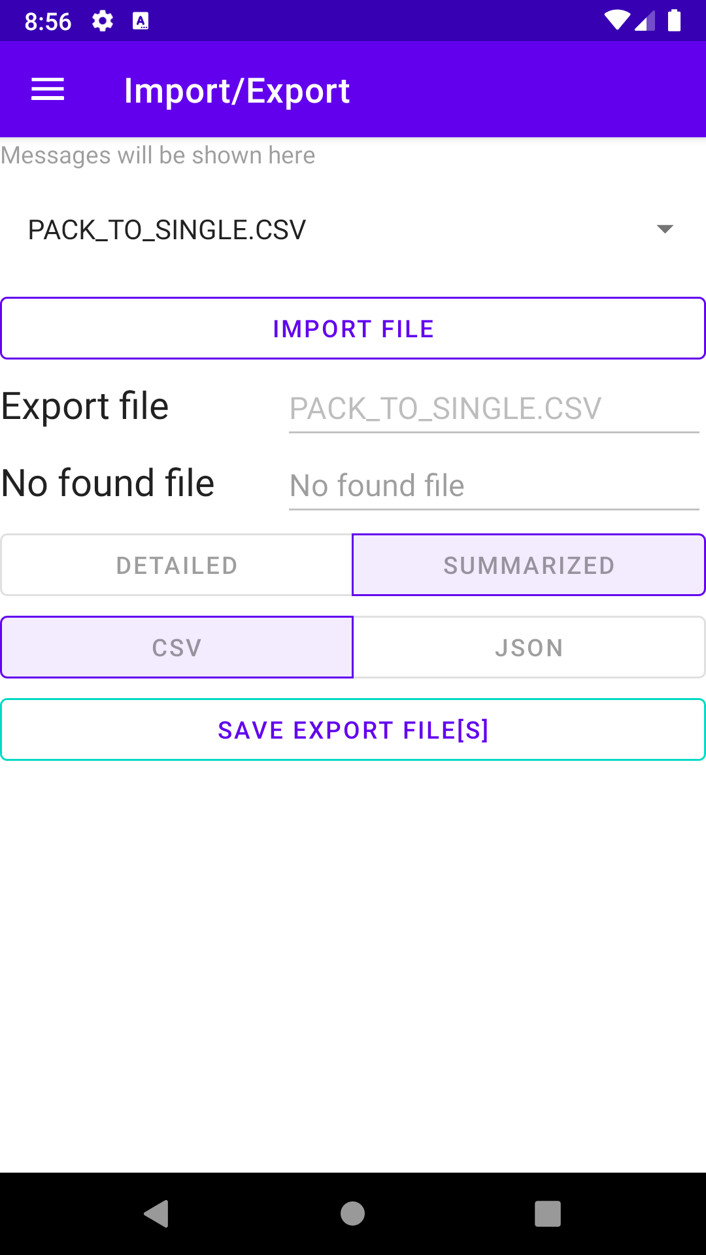The image size is (706, 1255).
Task: Expand the PACK_TO_SINGLE.CSV dropdown arrow
Action: pos(665,229)
